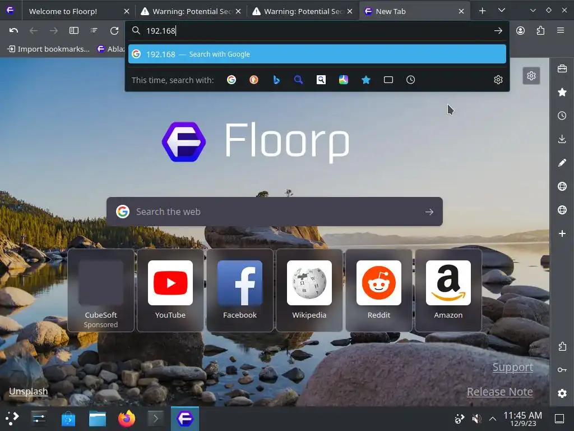Click the undo close tab icon
Screen dimensions: 574x431
(13, 30)
